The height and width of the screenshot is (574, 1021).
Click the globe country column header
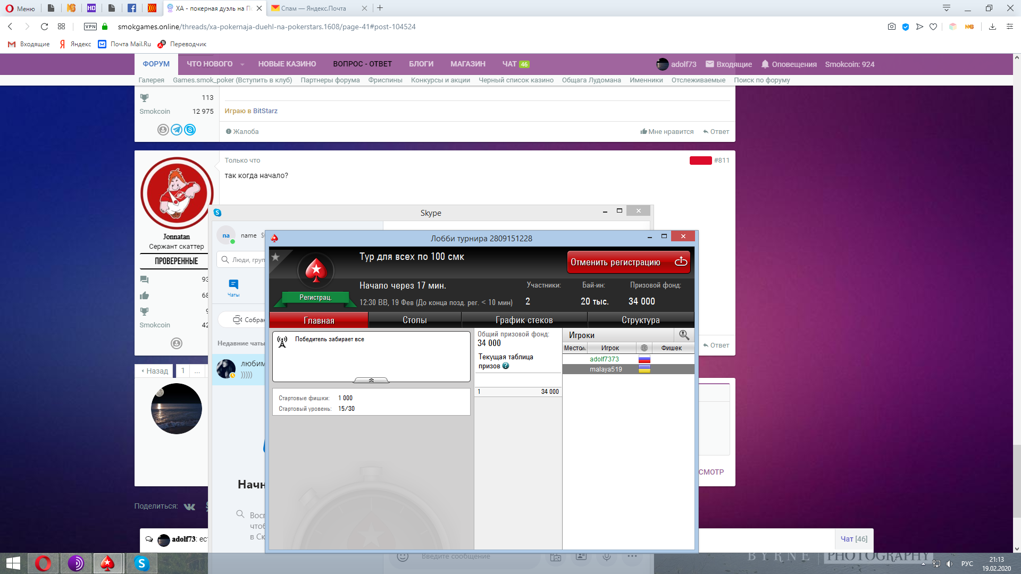click(644, 348)
